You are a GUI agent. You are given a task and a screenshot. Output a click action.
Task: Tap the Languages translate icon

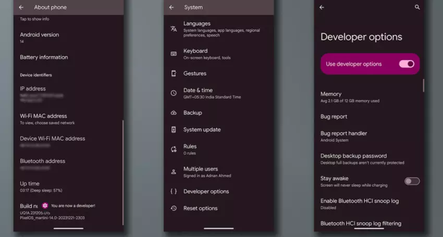tap(174, 29)
